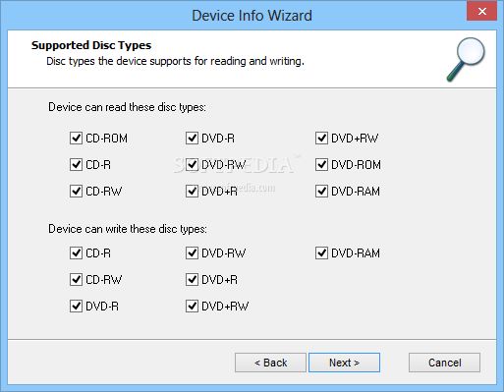Toggle DVD+R checkbox under write disc types
This screenshot has width=504, height=392.
coord(192,280)
